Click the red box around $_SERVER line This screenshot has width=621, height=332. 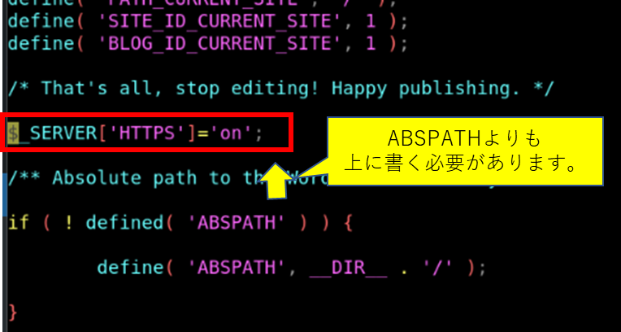[x=146, y=133]
